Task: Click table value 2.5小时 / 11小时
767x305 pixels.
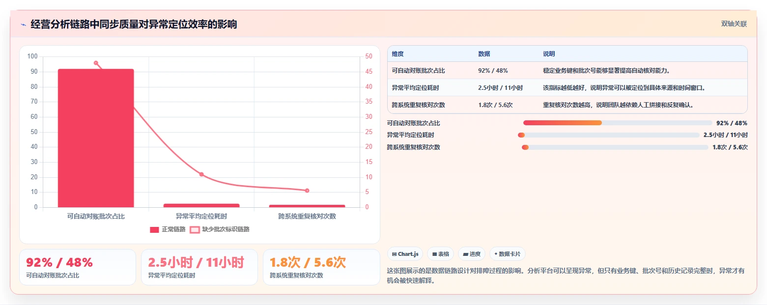Action: coord(501,88)
